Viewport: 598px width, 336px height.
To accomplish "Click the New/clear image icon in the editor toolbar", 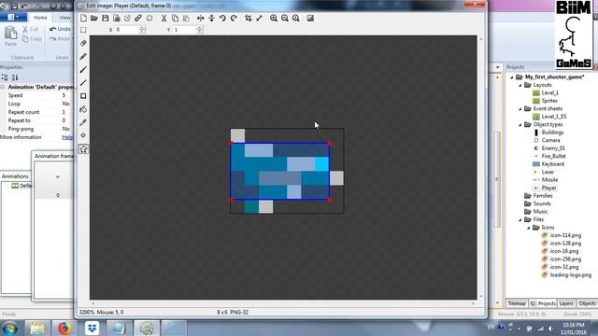I will [83, 18].
